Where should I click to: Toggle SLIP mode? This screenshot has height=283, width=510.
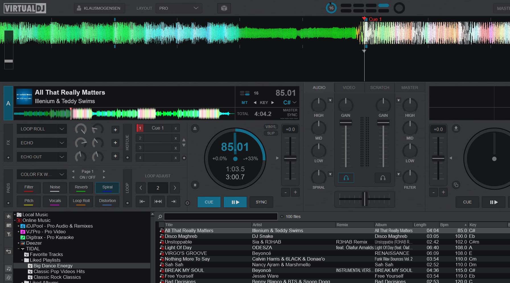tap(271, 133)
